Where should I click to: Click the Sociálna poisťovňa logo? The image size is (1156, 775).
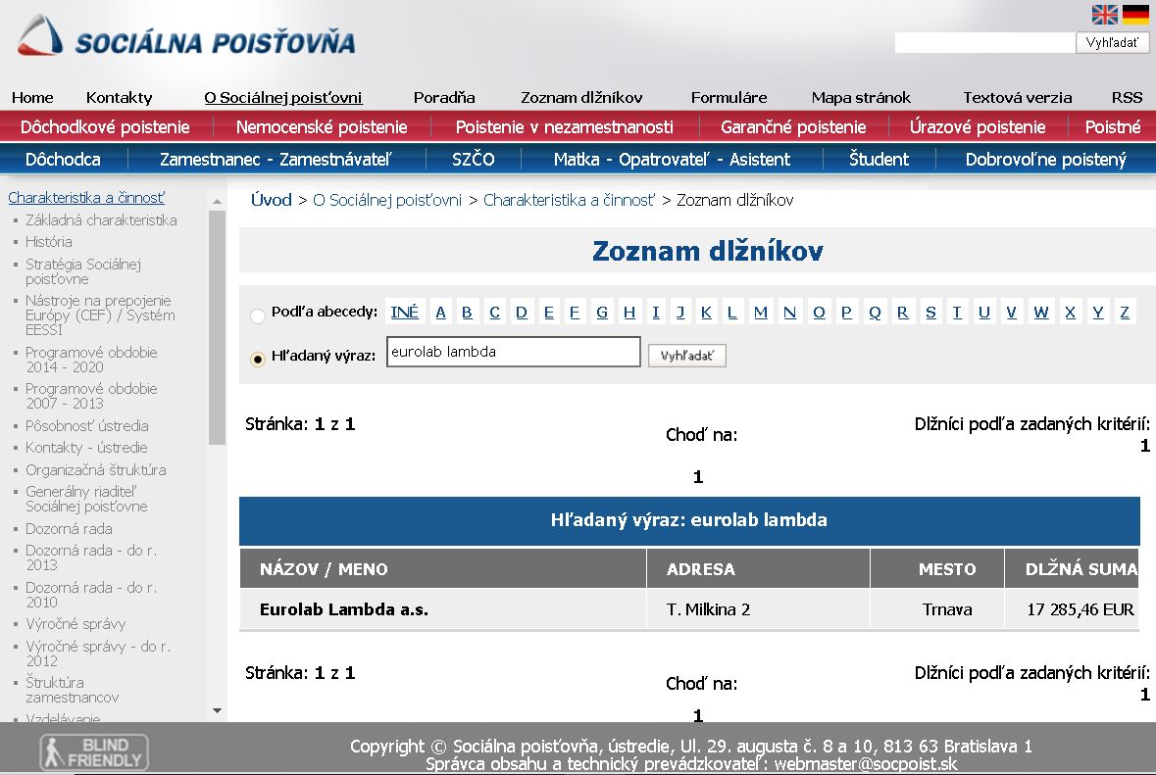(x=186, y=37)
